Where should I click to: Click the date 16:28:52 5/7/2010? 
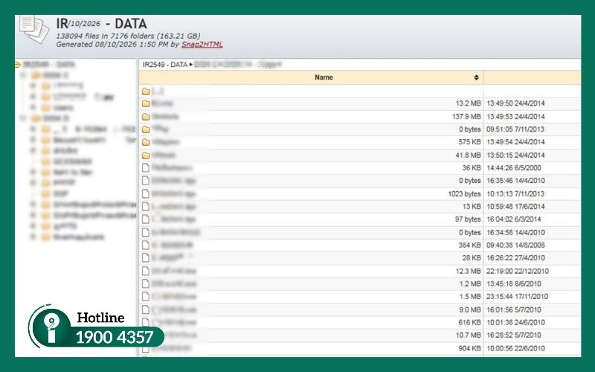click(x=514, y=336)
